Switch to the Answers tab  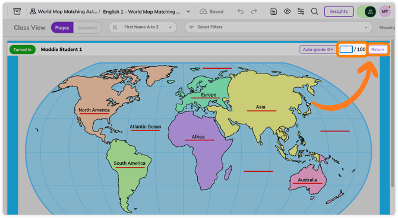87,28
